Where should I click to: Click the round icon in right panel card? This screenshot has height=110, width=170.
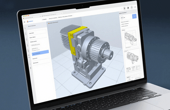click(x=122, y=18)
